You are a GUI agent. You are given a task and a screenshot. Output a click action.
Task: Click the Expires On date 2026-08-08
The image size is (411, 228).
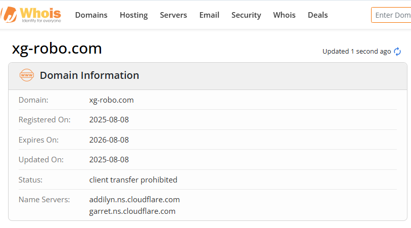109,140
